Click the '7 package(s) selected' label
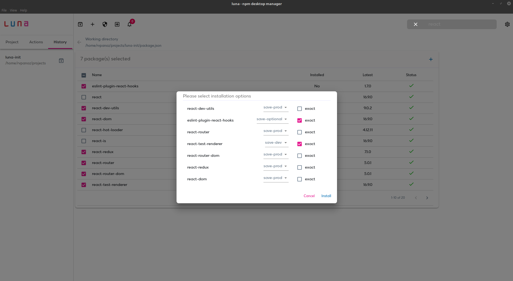The image size is (513, 281). point(105,59)
